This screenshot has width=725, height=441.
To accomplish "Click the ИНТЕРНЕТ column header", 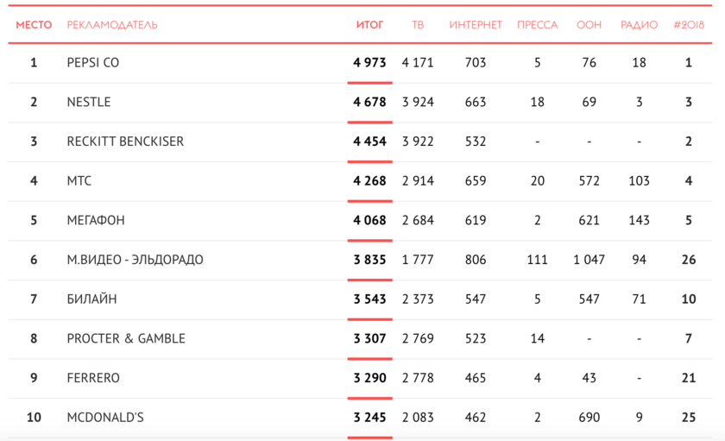I will [475, 25].
